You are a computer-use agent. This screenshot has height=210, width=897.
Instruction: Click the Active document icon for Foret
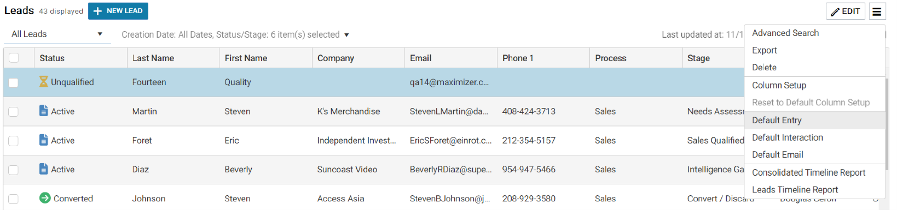44,140
